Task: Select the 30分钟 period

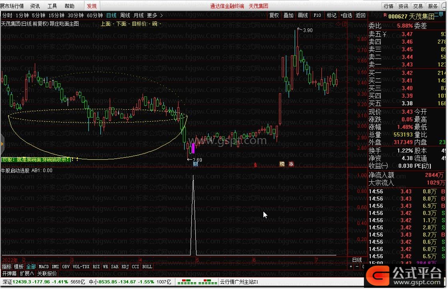Action: pos(75,16)
